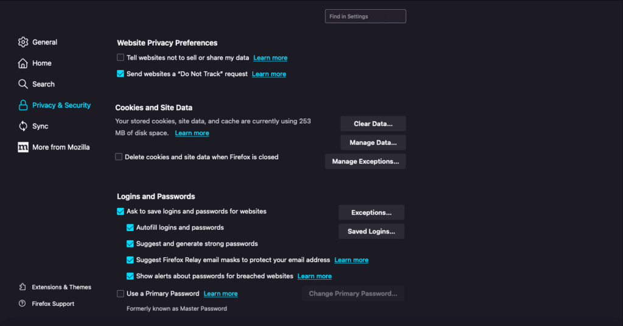Toggle alerts for breached websites checkbox
The height and width of the screenshot is (326, 623).
click(130, 276)
